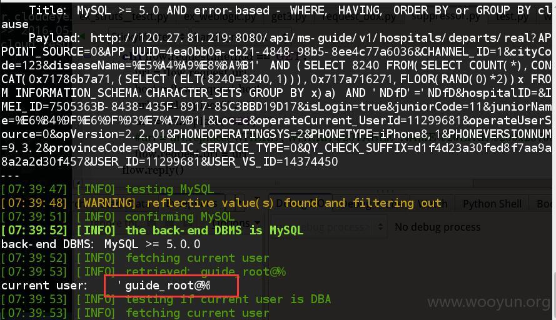Switch to test.py tab in background editor
This screenshot has width=556, height=320.
[513, 17]
